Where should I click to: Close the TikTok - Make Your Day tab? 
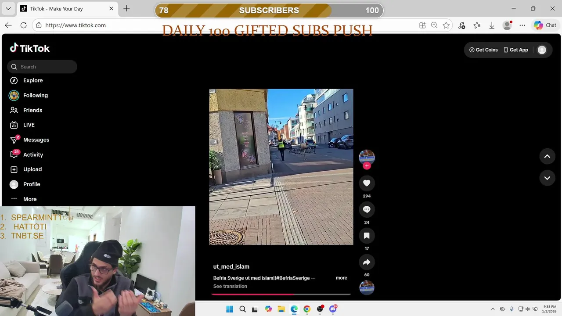coord(111,8)
